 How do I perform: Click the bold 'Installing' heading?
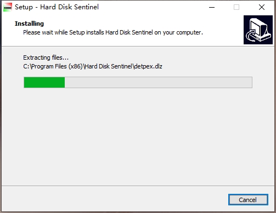pyautogui.click(x=29, y=24)
